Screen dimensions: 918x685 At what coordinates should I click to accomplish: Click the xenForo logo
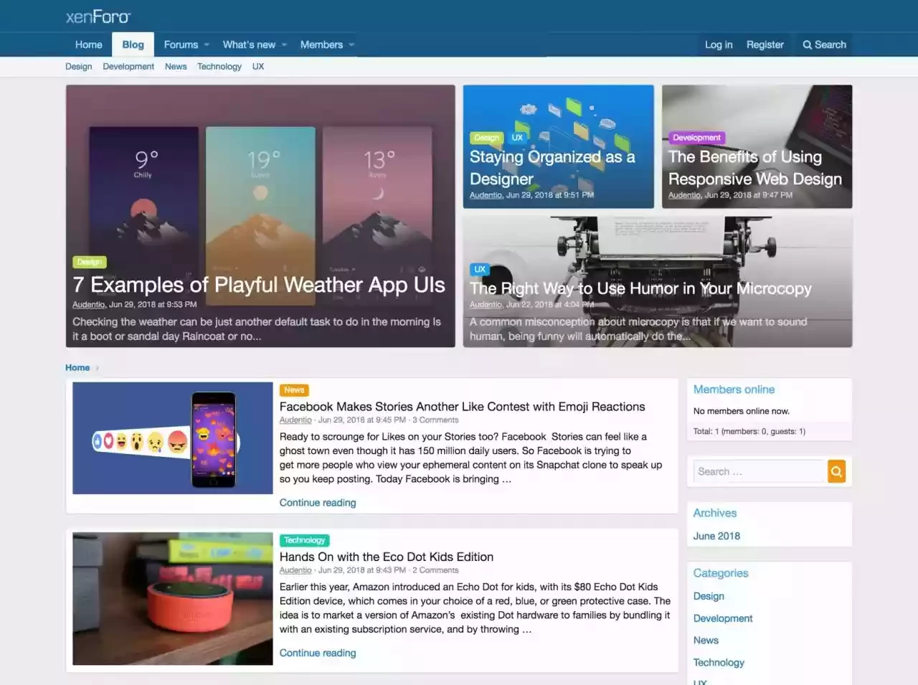(98, 16)
